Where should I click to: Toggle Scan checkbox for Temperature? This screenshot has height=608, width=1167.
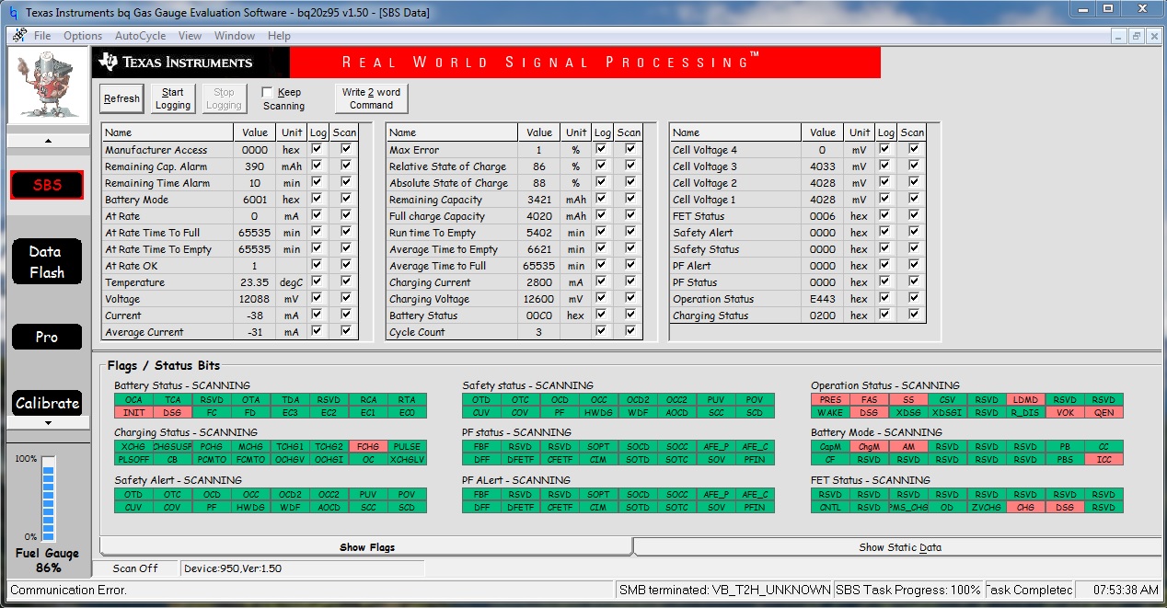point(346,281)
